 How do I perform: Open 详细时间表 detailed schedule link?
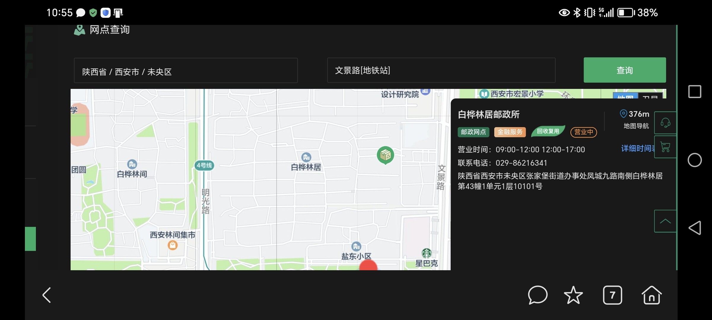click(x=637, y=148)
